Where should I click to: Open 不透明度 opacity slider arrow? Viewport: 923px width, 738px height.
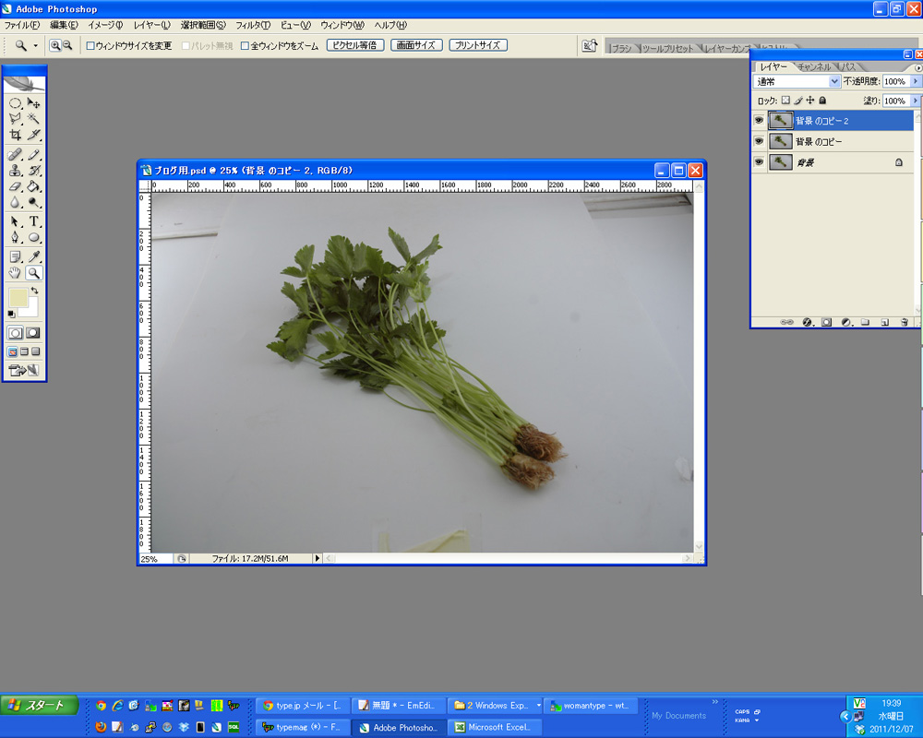[916, 81]
